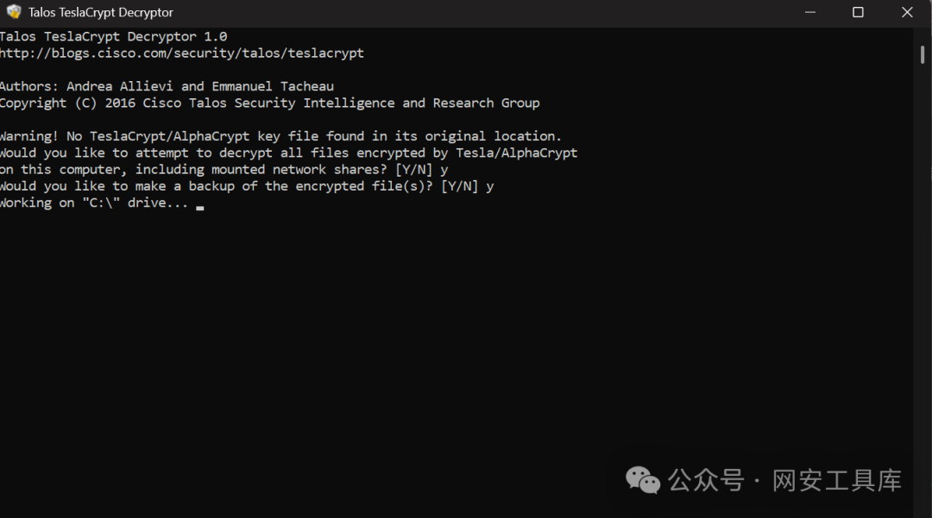The width and height of the screenshot is (932, 518).
Task: Click the 'Talos TeslaCrypt Decryptor 1.0' heading line
Action: tap(114, 36)
